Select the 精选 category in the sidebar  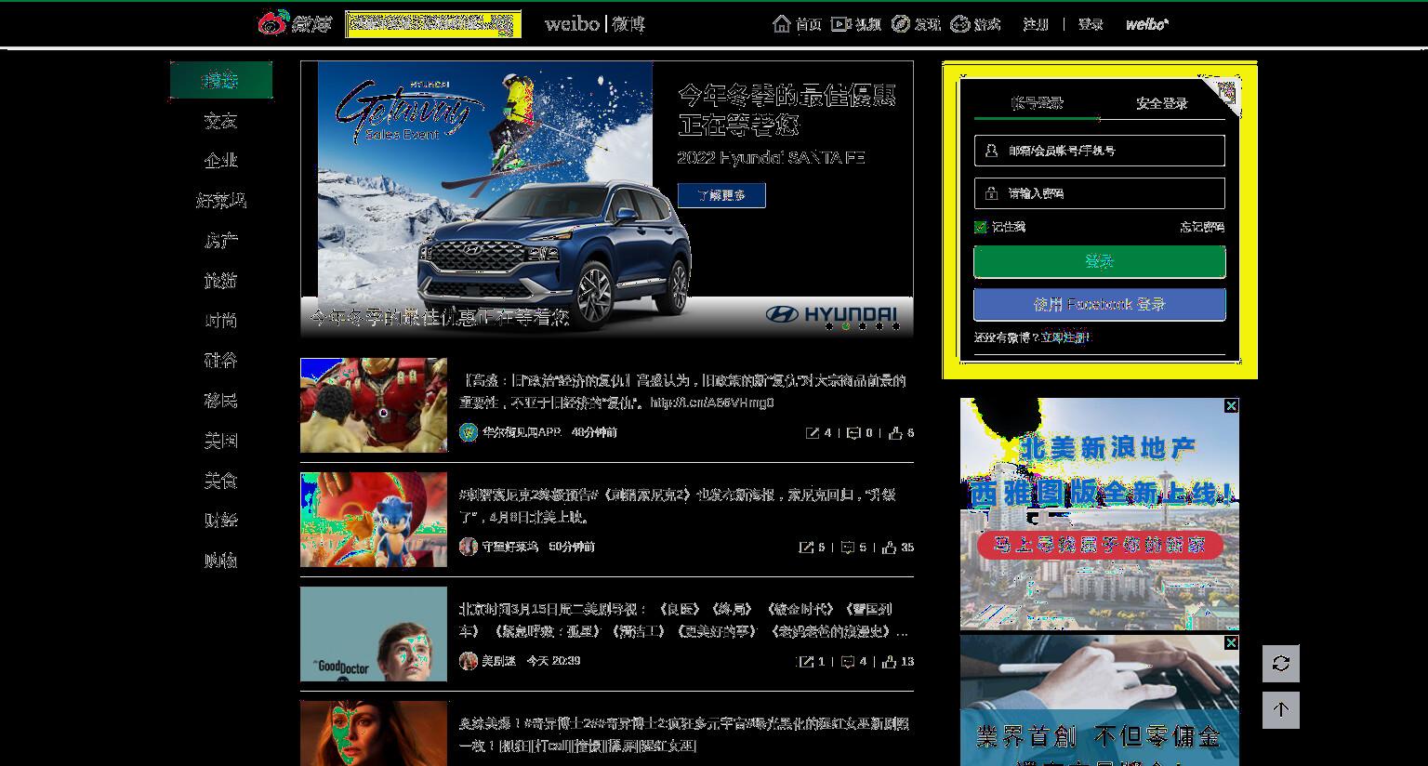pos(221,80)
